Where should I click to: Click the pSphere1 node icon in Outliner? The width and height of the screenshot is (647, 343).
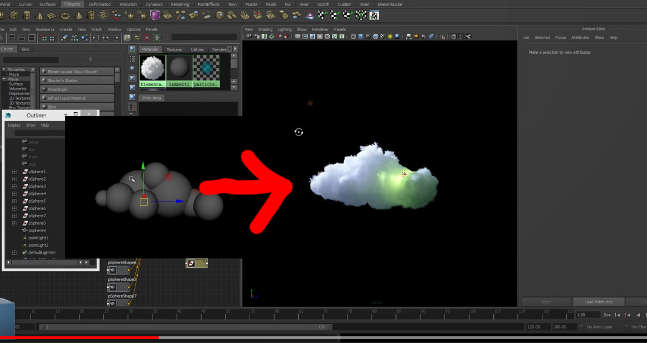(x=25, y=172)
